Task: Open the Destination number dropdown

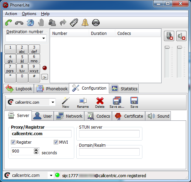Action: coord(43,38)
